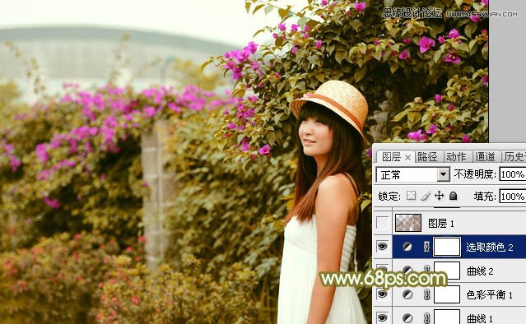
Task: Select the 曲线 1 layer name
Action: (x=480, y=318)
